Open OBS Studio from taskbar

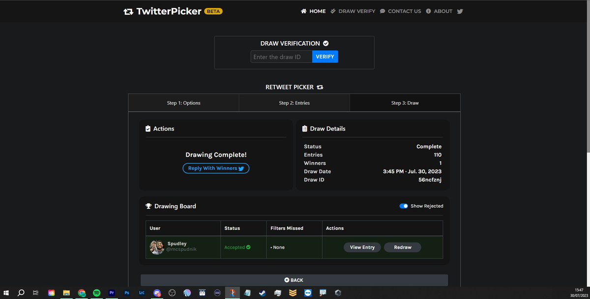pyautogui.click(x=172, y=293)
